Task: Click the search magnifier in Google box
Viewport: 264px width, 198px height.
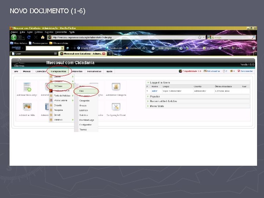Action: click(x=253, y=37)
